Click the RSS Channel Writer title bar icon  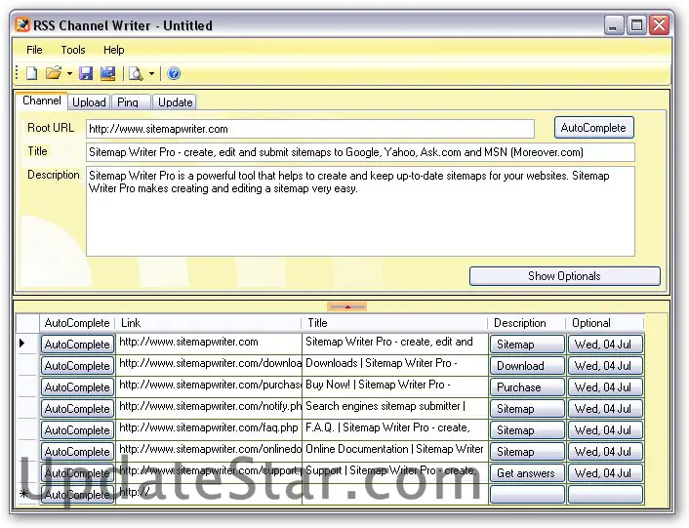22,24
